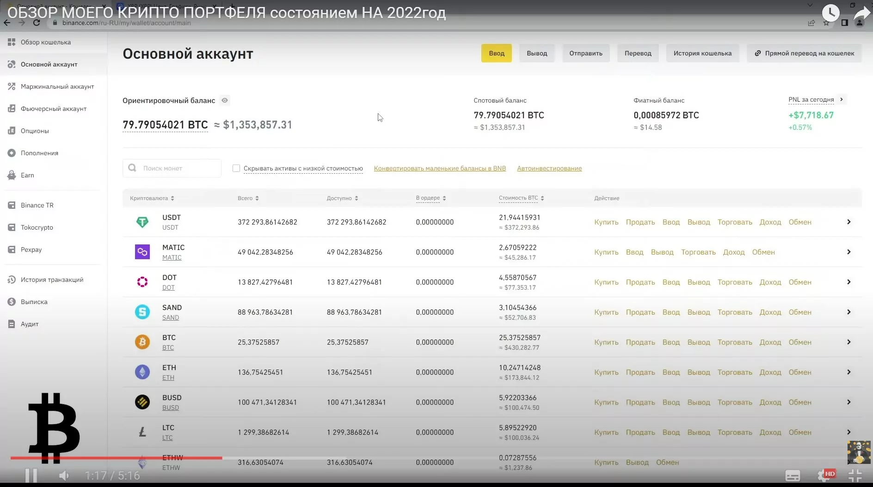The height and width of the screenshot is (487, 873).
Task: Open Earn menu item
Action: [x=27, y=175]
